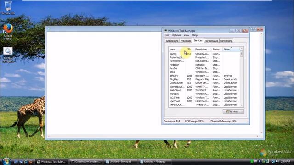Click the background window's scrollbar up arrow
294x165 pixels.
[261, 34]
